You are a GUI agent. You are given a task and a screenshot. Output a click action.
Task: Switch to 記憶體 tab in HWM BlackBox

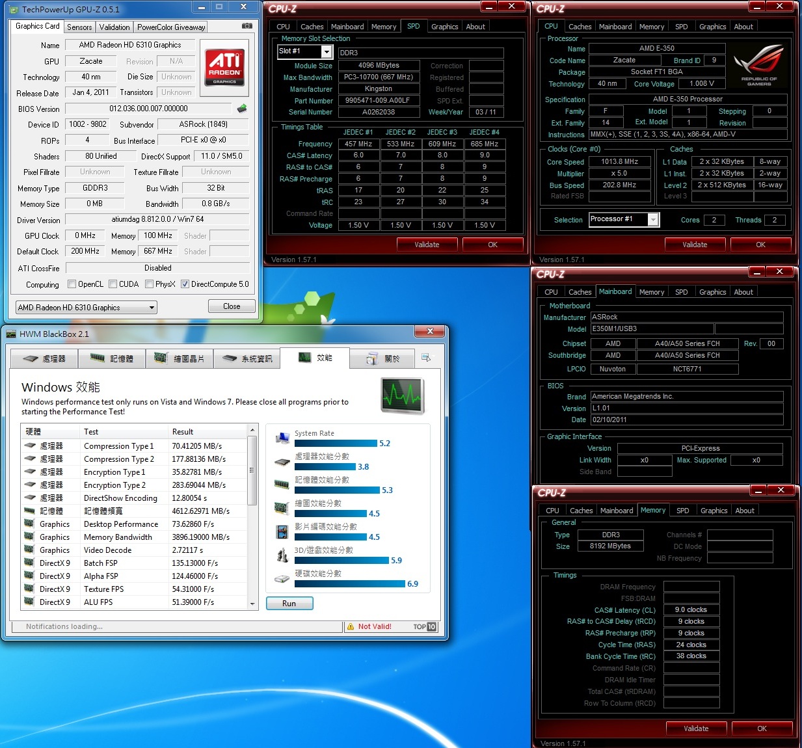tap(112, 358)
